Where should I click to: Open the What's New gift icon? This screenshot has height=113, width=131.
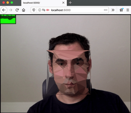click(x=121, y=10)
